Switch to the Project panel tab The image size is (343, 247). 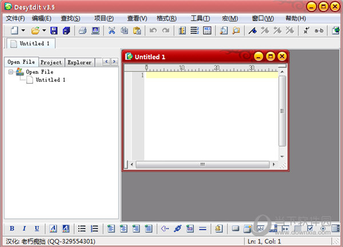[x=51, y=62]
